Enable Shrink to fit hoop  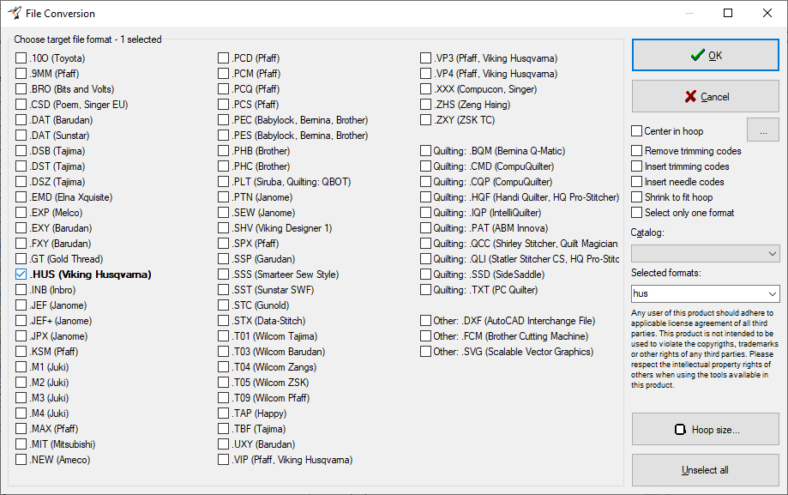pos(637,197)
